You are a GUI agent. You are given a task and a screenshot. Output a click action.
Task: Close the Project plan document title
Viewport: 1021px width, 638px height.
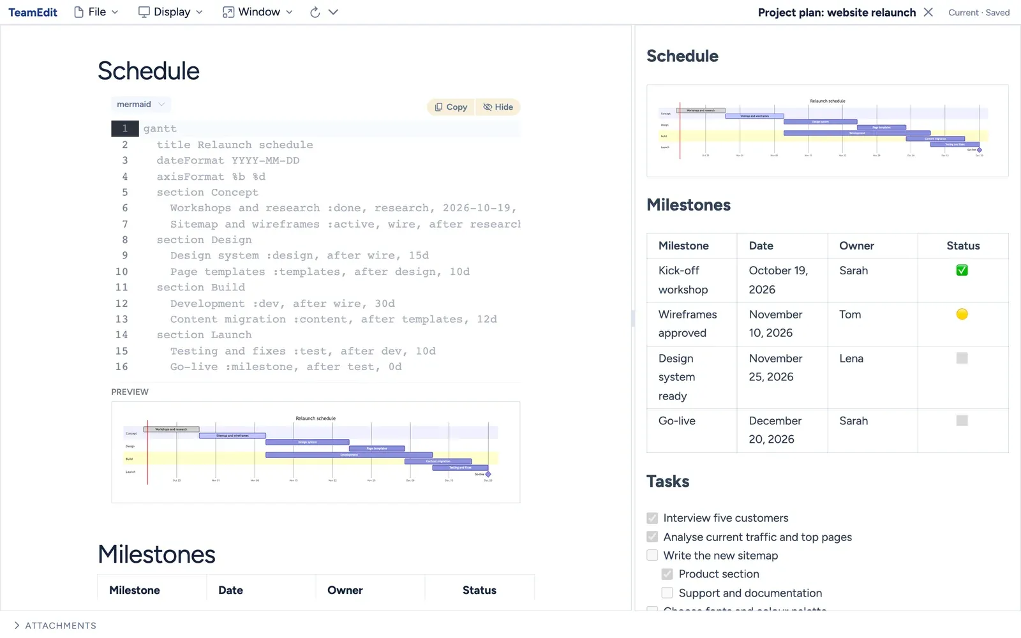click(928, 12)
